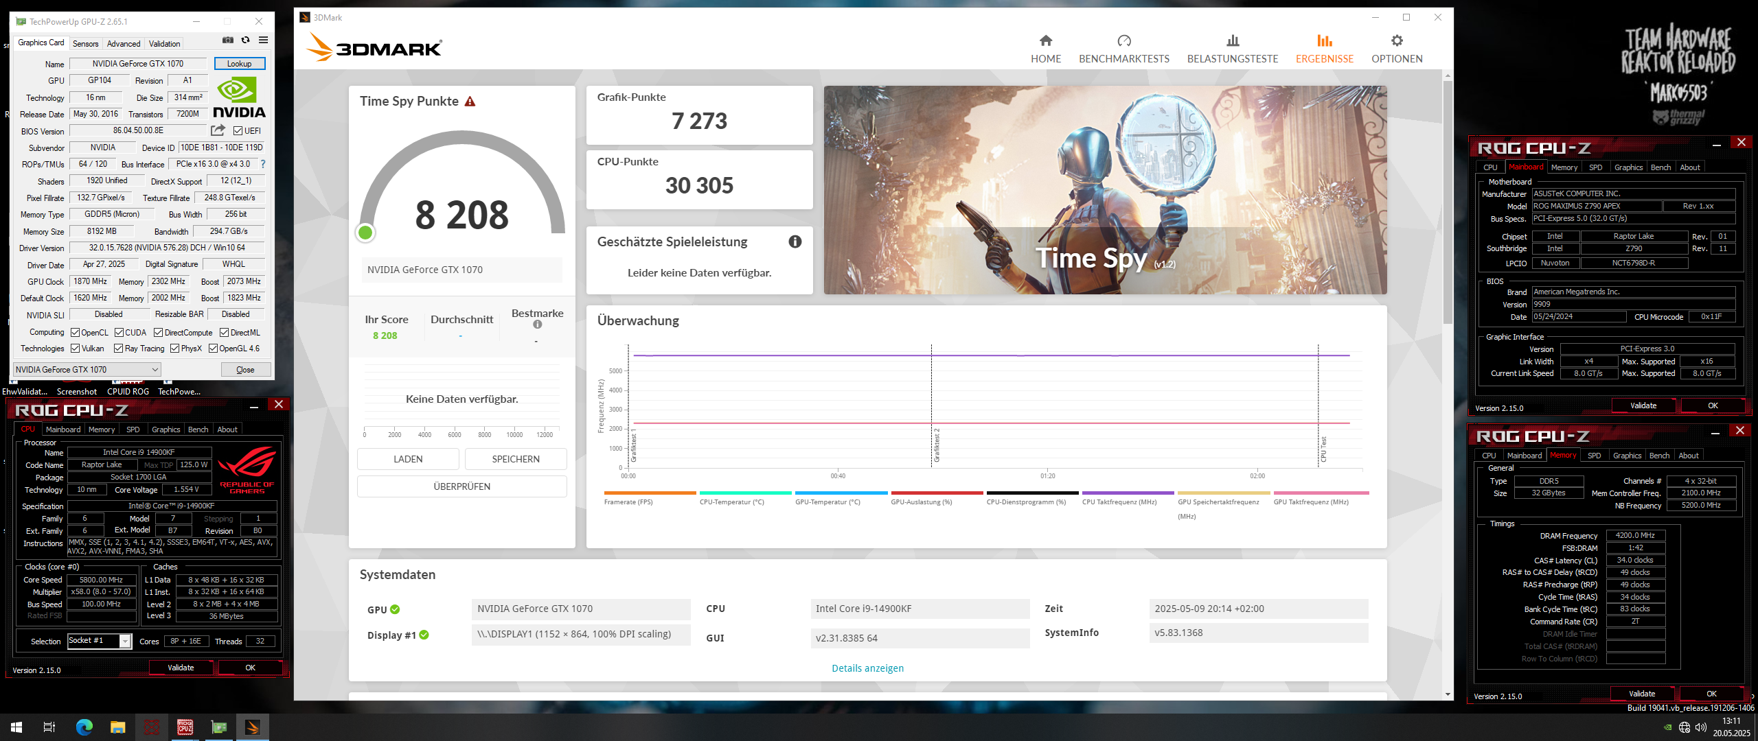Open Task View on the taskbar
This screenshot has width=1758, height=741.
pyautogui.click(x=49, y=727)
